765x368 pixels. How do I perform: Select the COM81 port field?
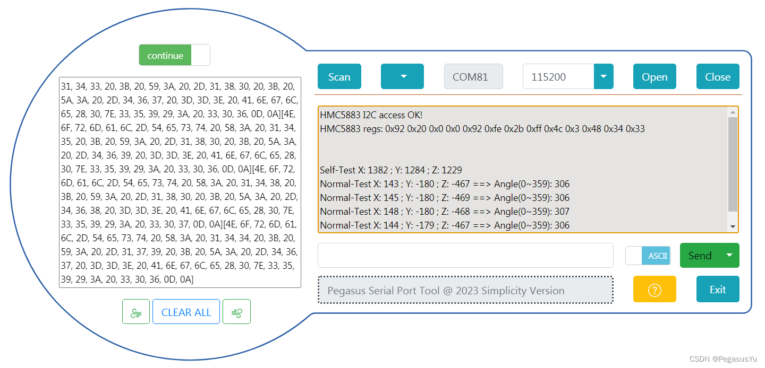point(473,76)
